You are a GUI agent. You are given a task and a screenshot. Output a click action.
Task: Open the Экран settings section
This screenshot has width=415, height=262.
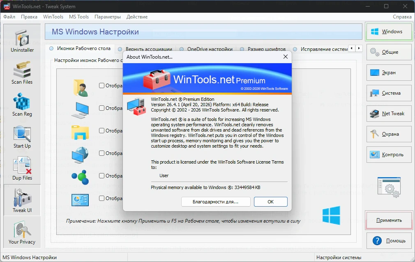click(x=389, y=73)
